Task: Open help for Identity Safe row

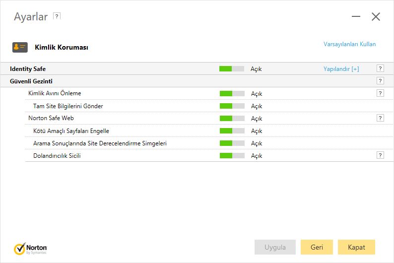Action: pyautogui.click(x=380, y=68)
